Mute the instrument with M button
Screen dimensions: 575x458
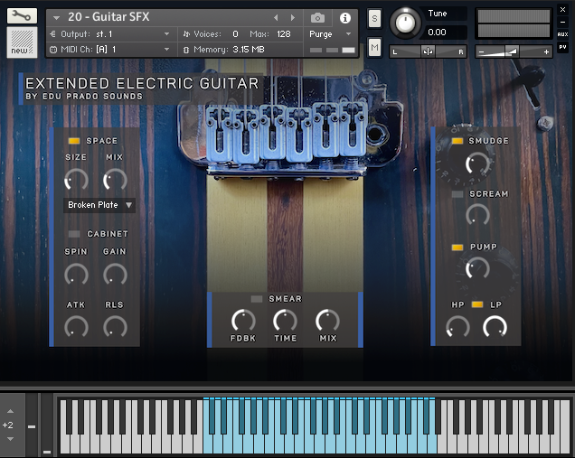coord(374,47)
